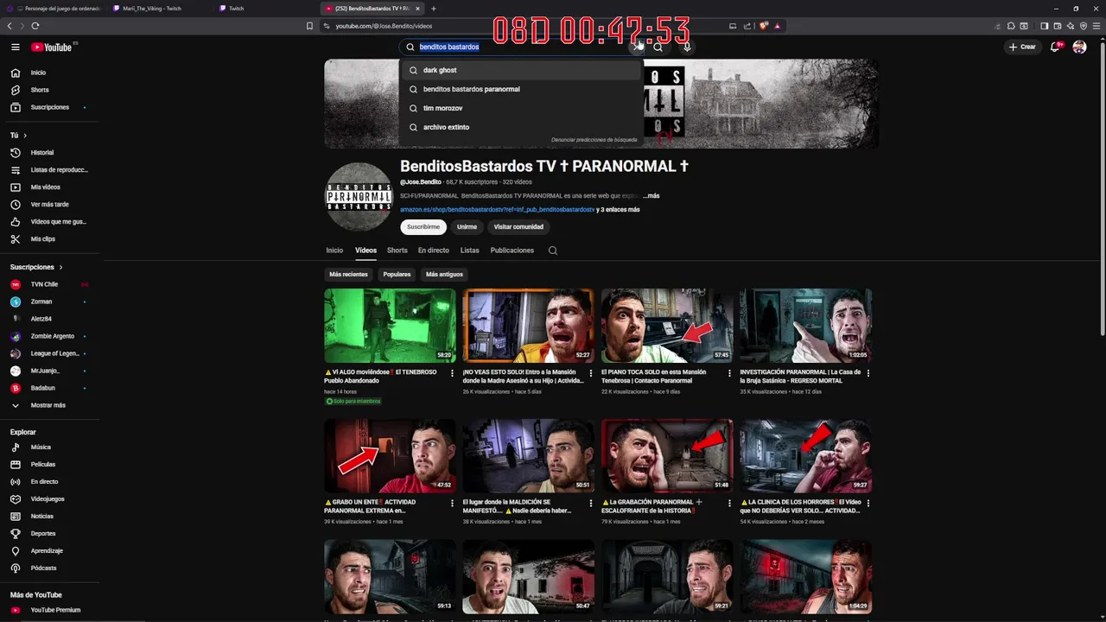
Task: Switch to Marii_The_Viking Twitch browser tab
Action: (x=154, y=8)
